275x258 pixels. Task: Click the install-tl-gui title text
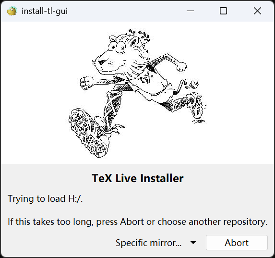[45, 11]
